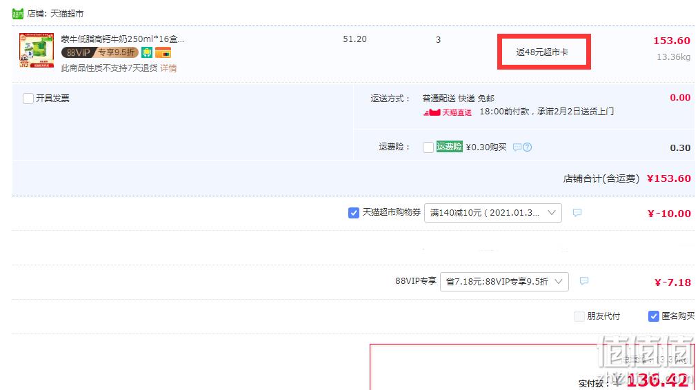Viewport: 700px width, 390px height.
Task: Click the message icon beside 运费险
Action: coord(517,147)
